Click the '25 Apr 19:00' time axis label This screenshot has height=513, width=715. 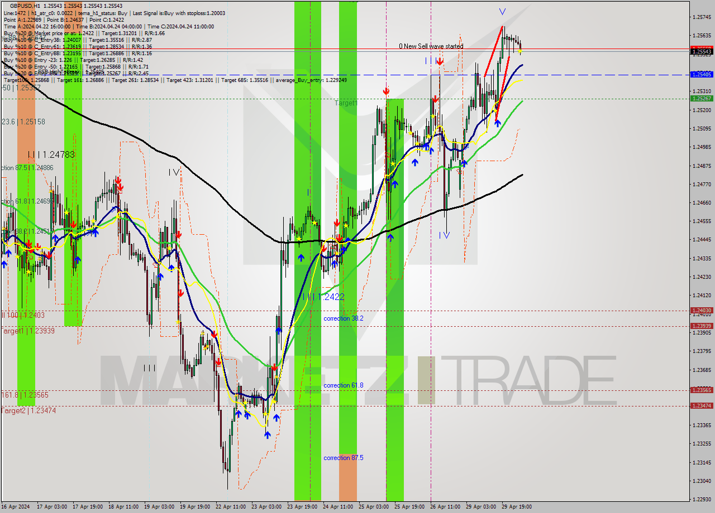click(x=409, y=507)
